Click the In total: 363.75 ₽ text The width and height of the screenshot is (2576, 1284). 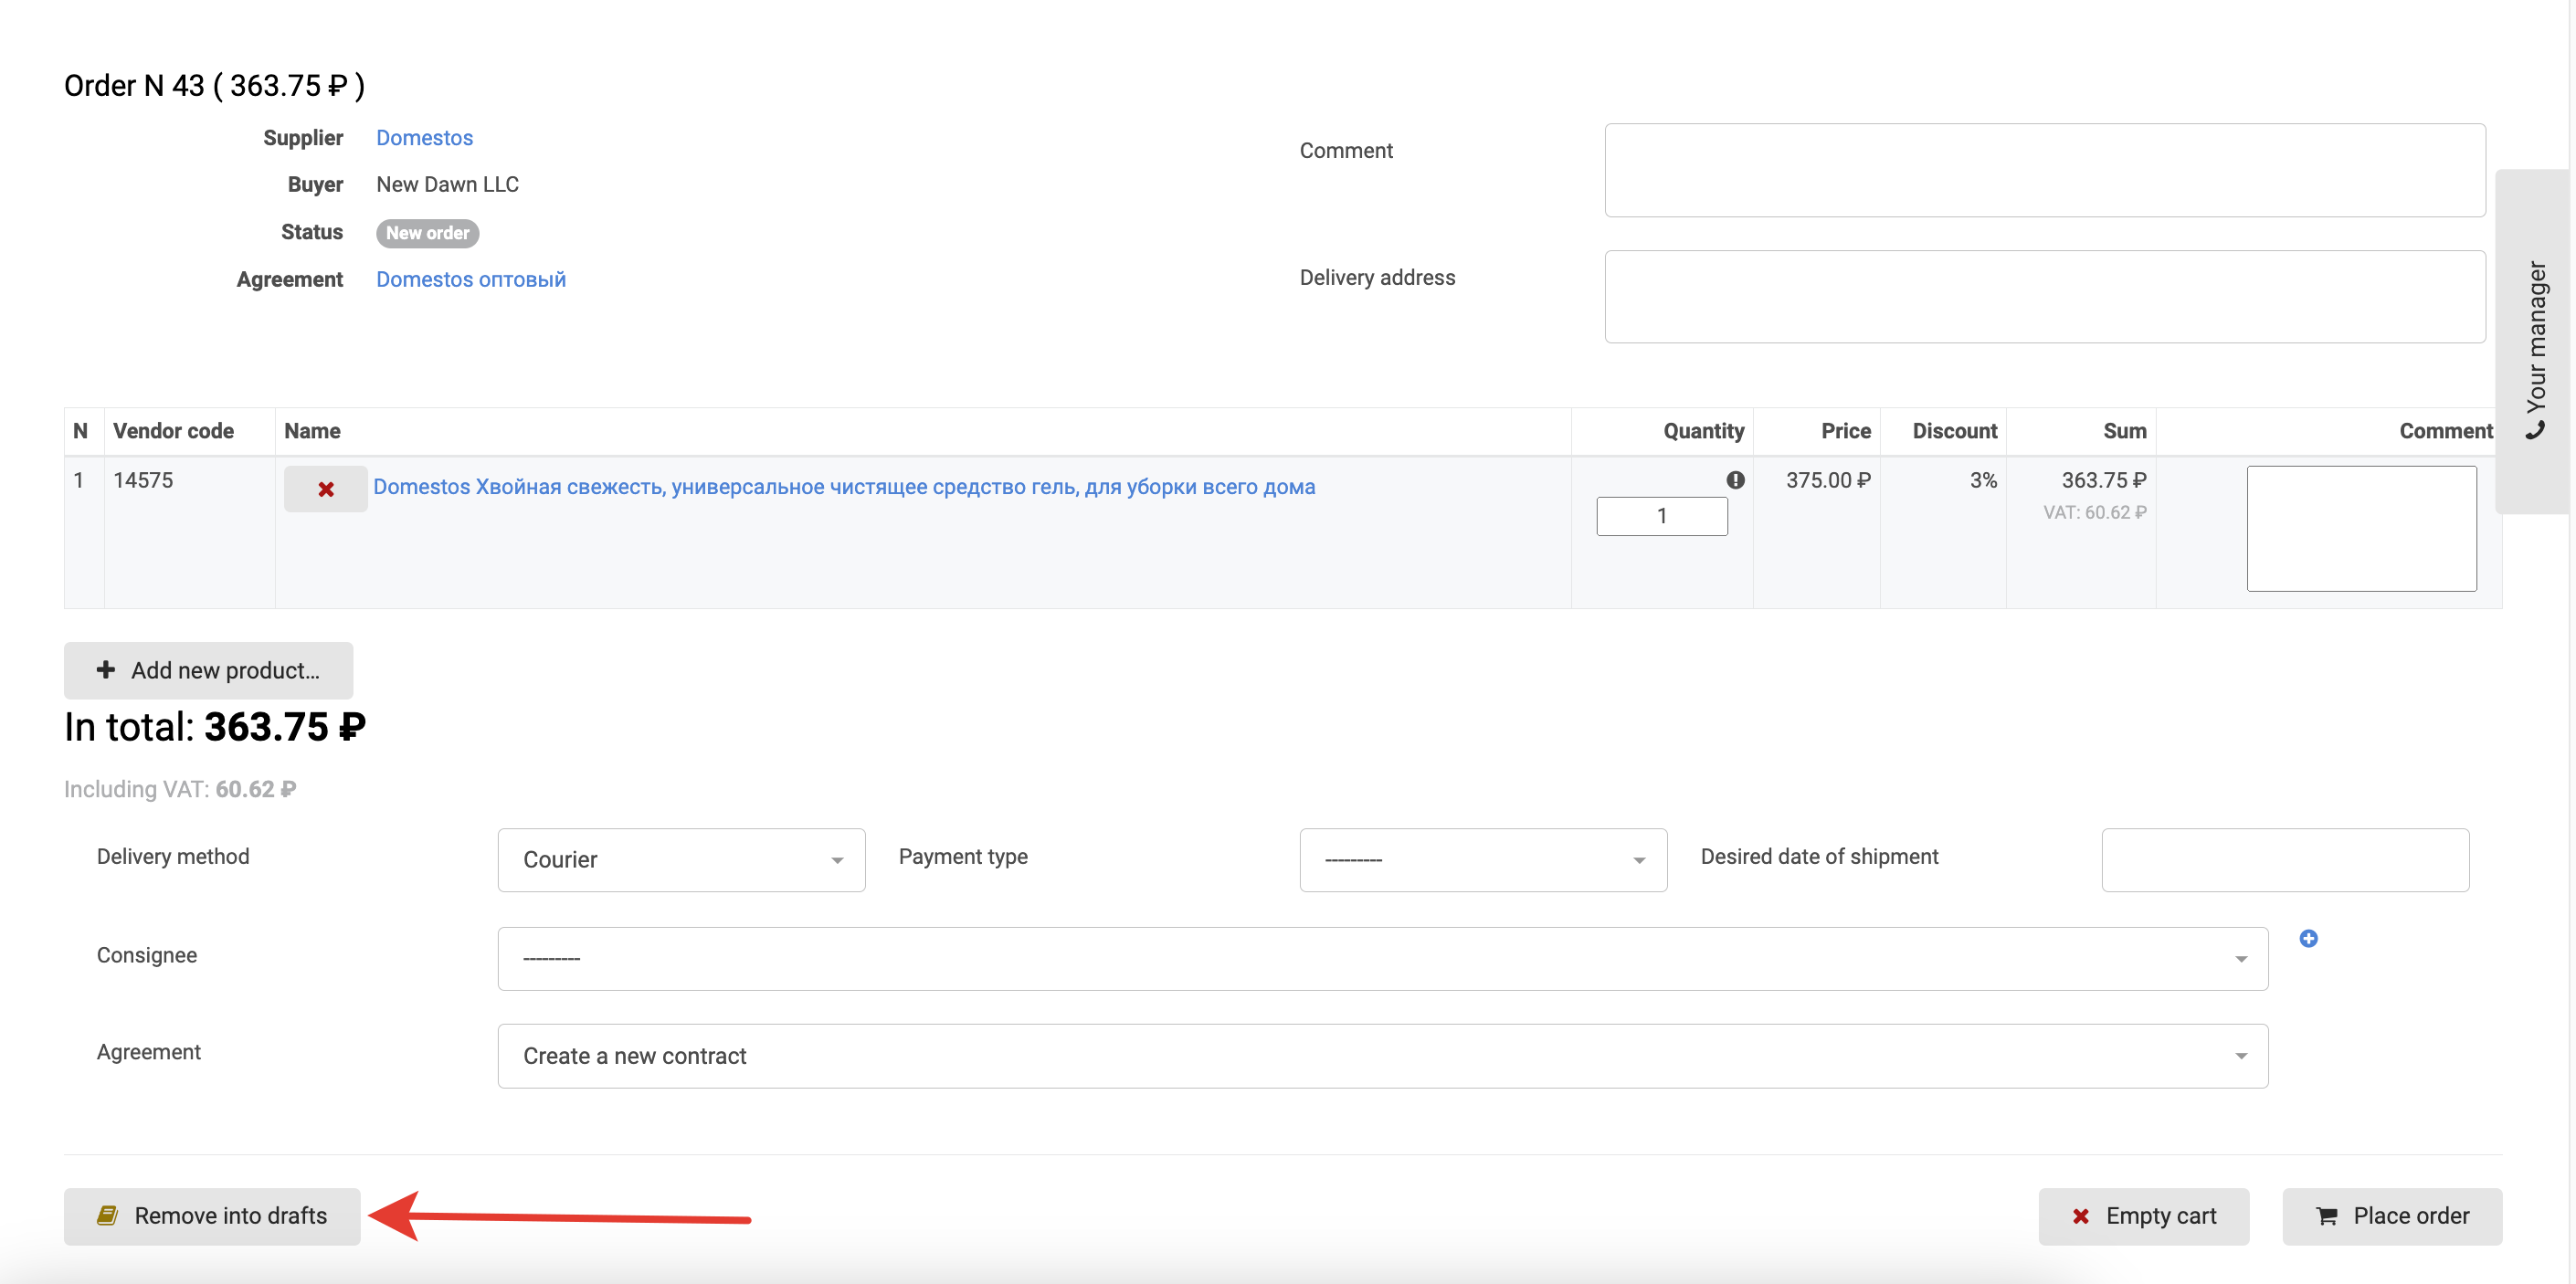point(215,727)
